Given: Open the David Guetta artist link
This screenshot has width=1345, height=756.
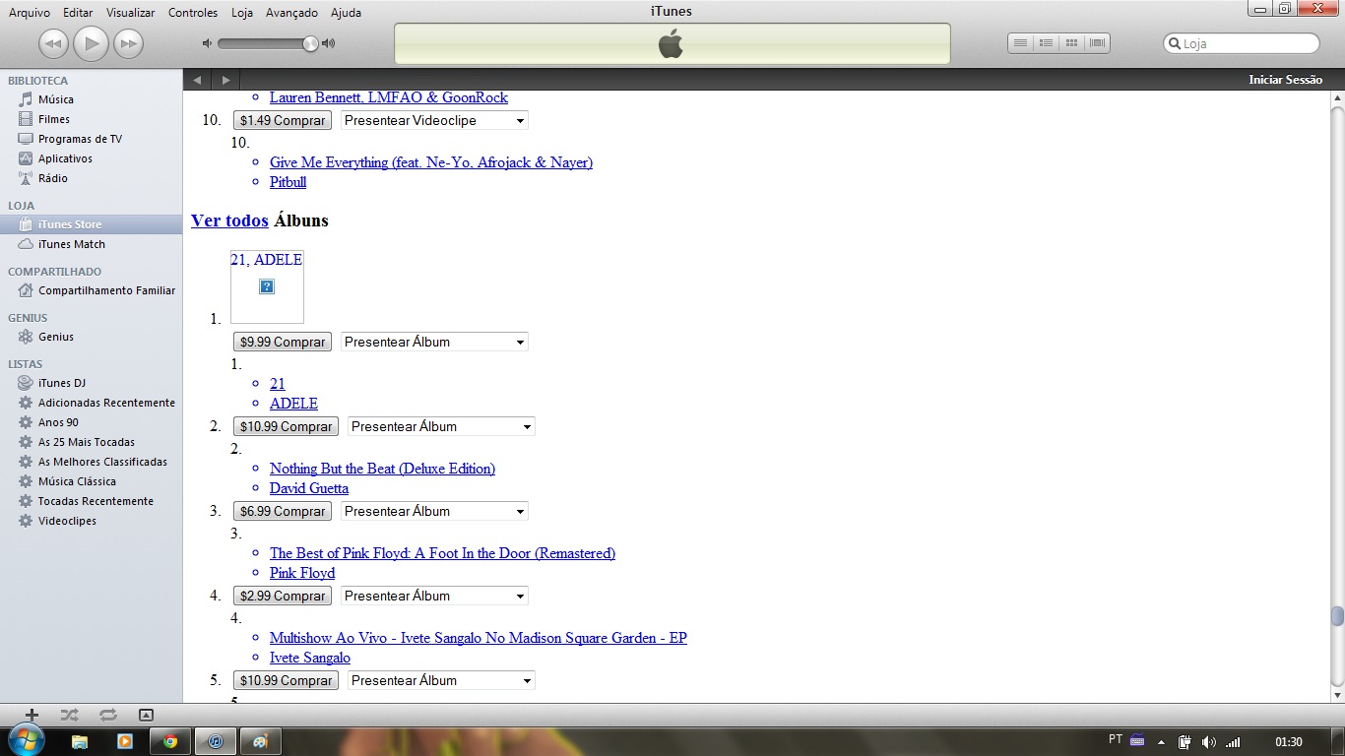Looking at the screenshot, I should click(x=309, y=488).
